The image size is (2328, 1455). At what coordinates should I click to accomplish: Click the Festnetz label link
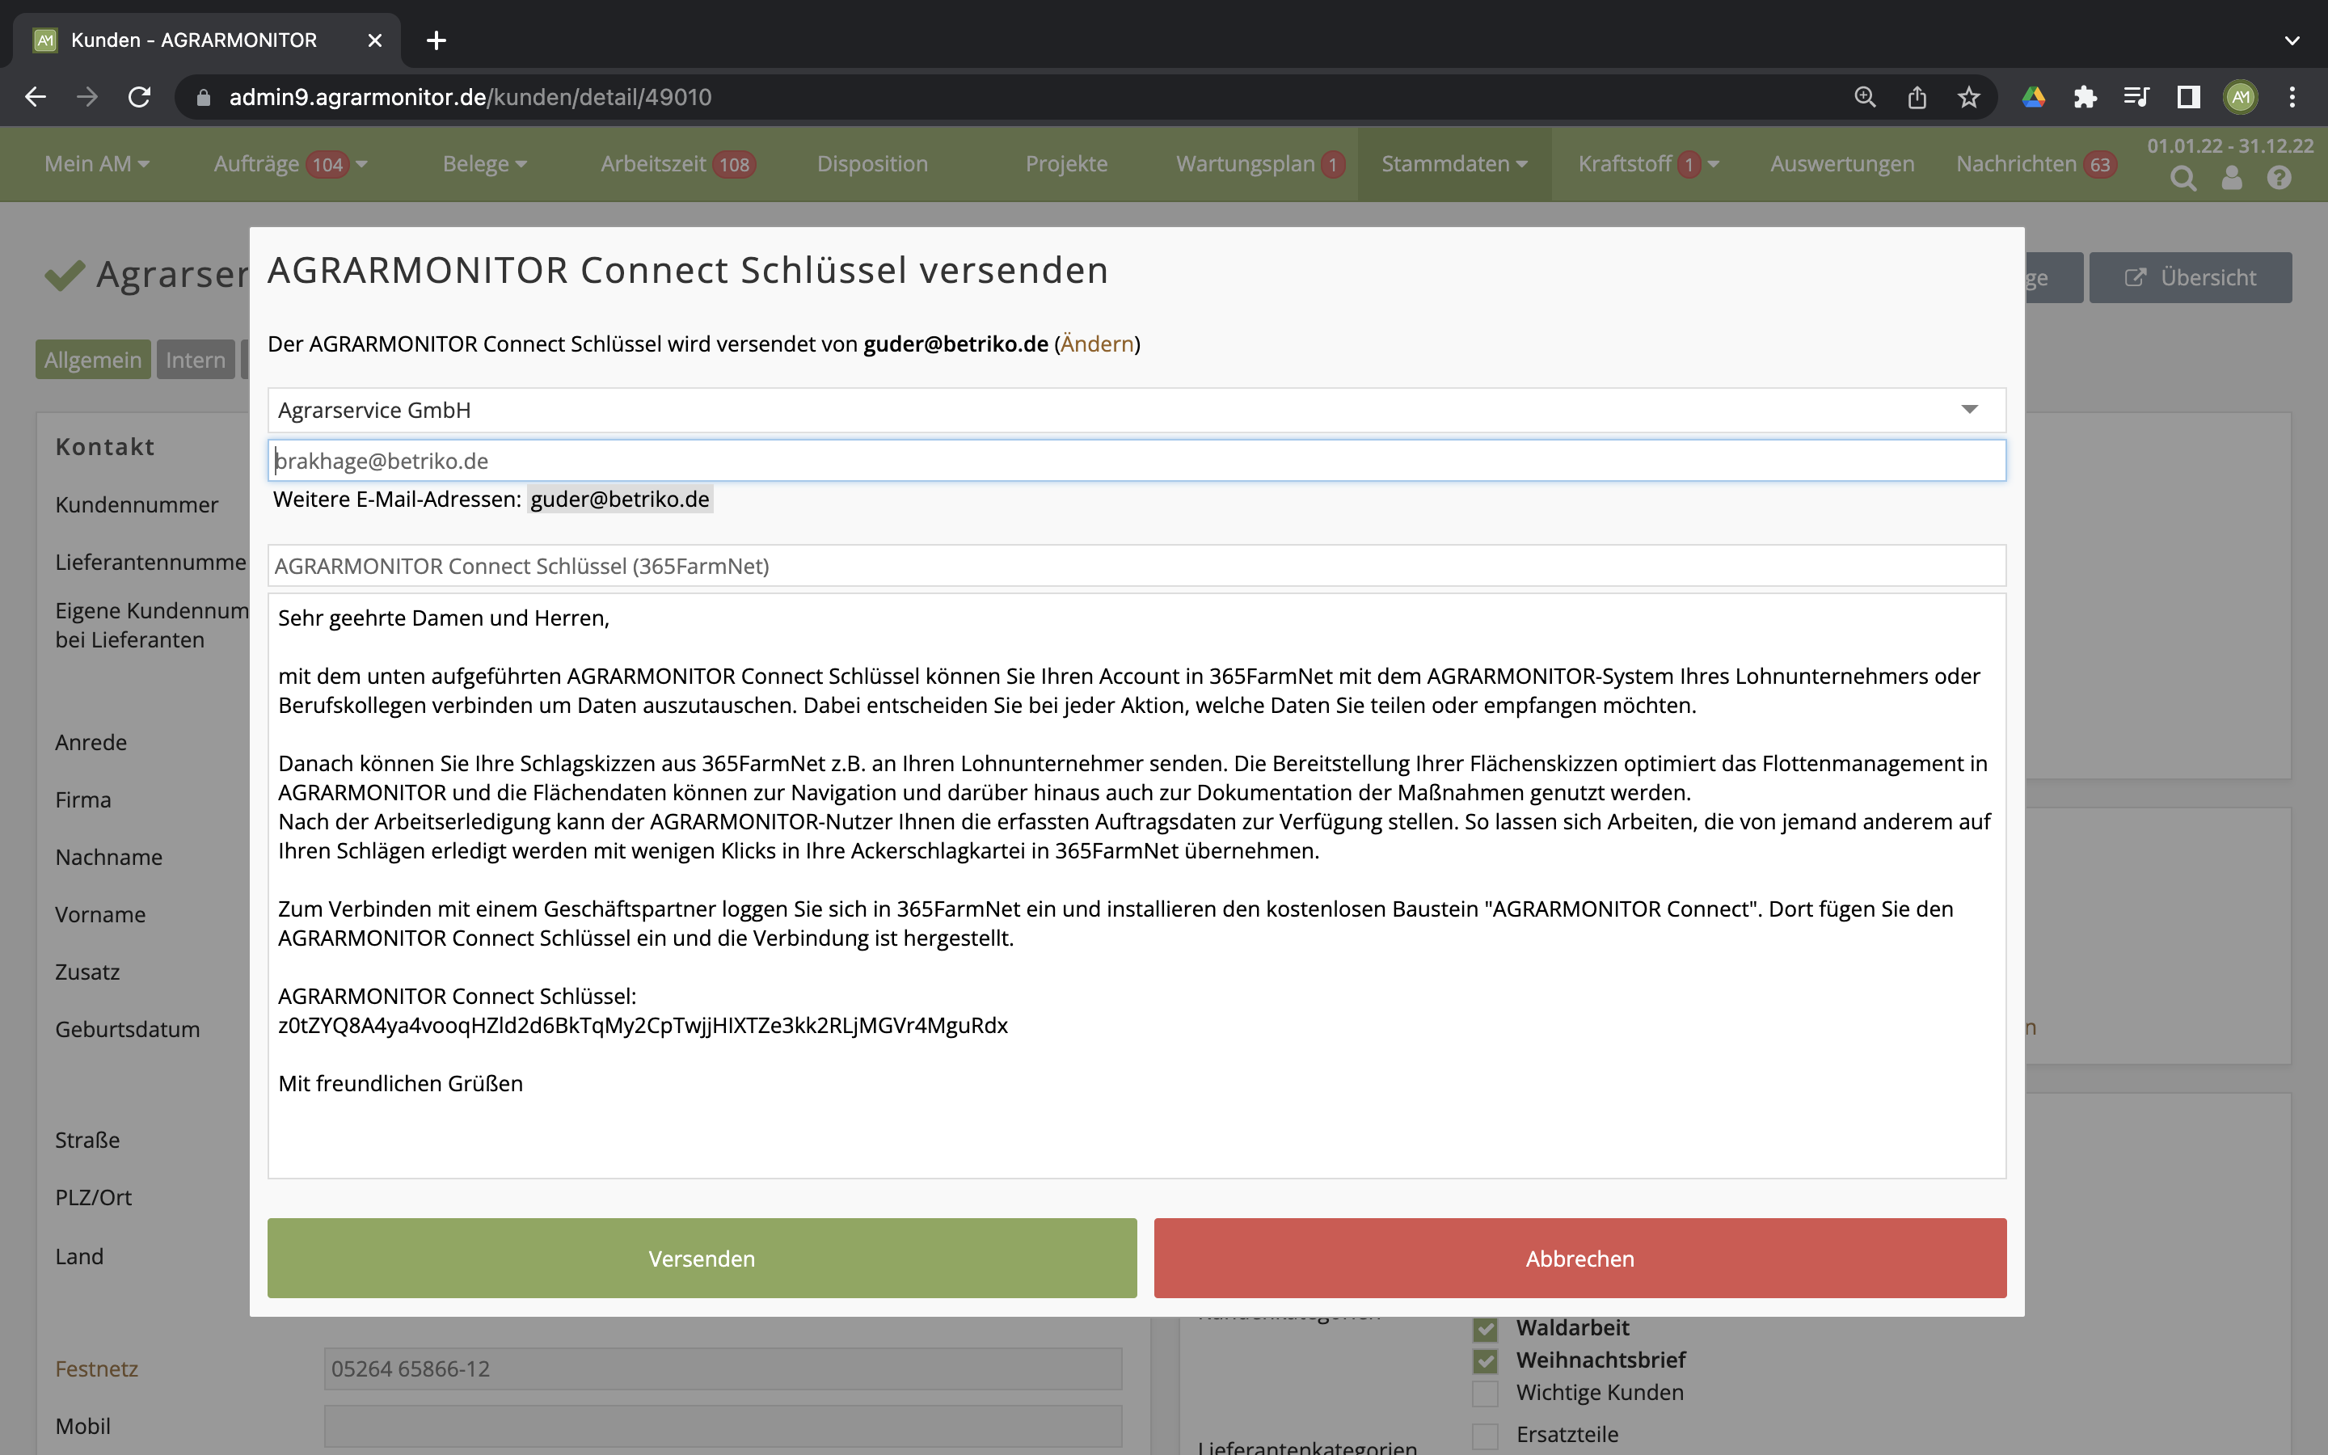click(96, 1369)
